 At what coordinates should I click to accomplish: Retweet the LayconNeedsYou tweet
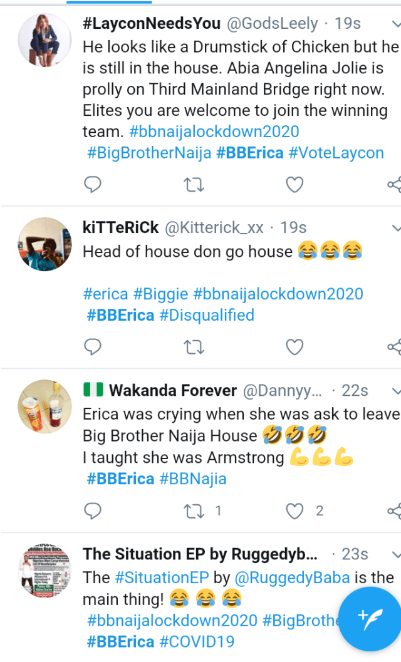(x=194, y=185)
